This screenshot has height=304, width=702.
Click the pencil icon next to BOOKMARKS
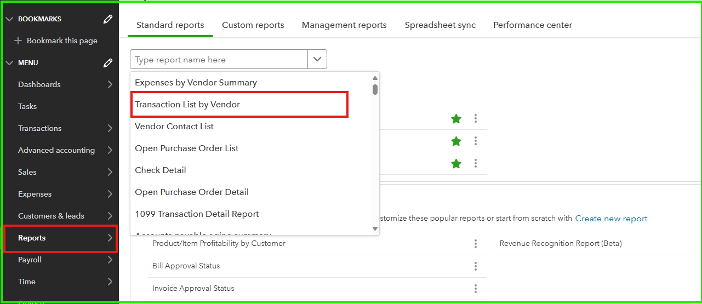click(108, 19)
